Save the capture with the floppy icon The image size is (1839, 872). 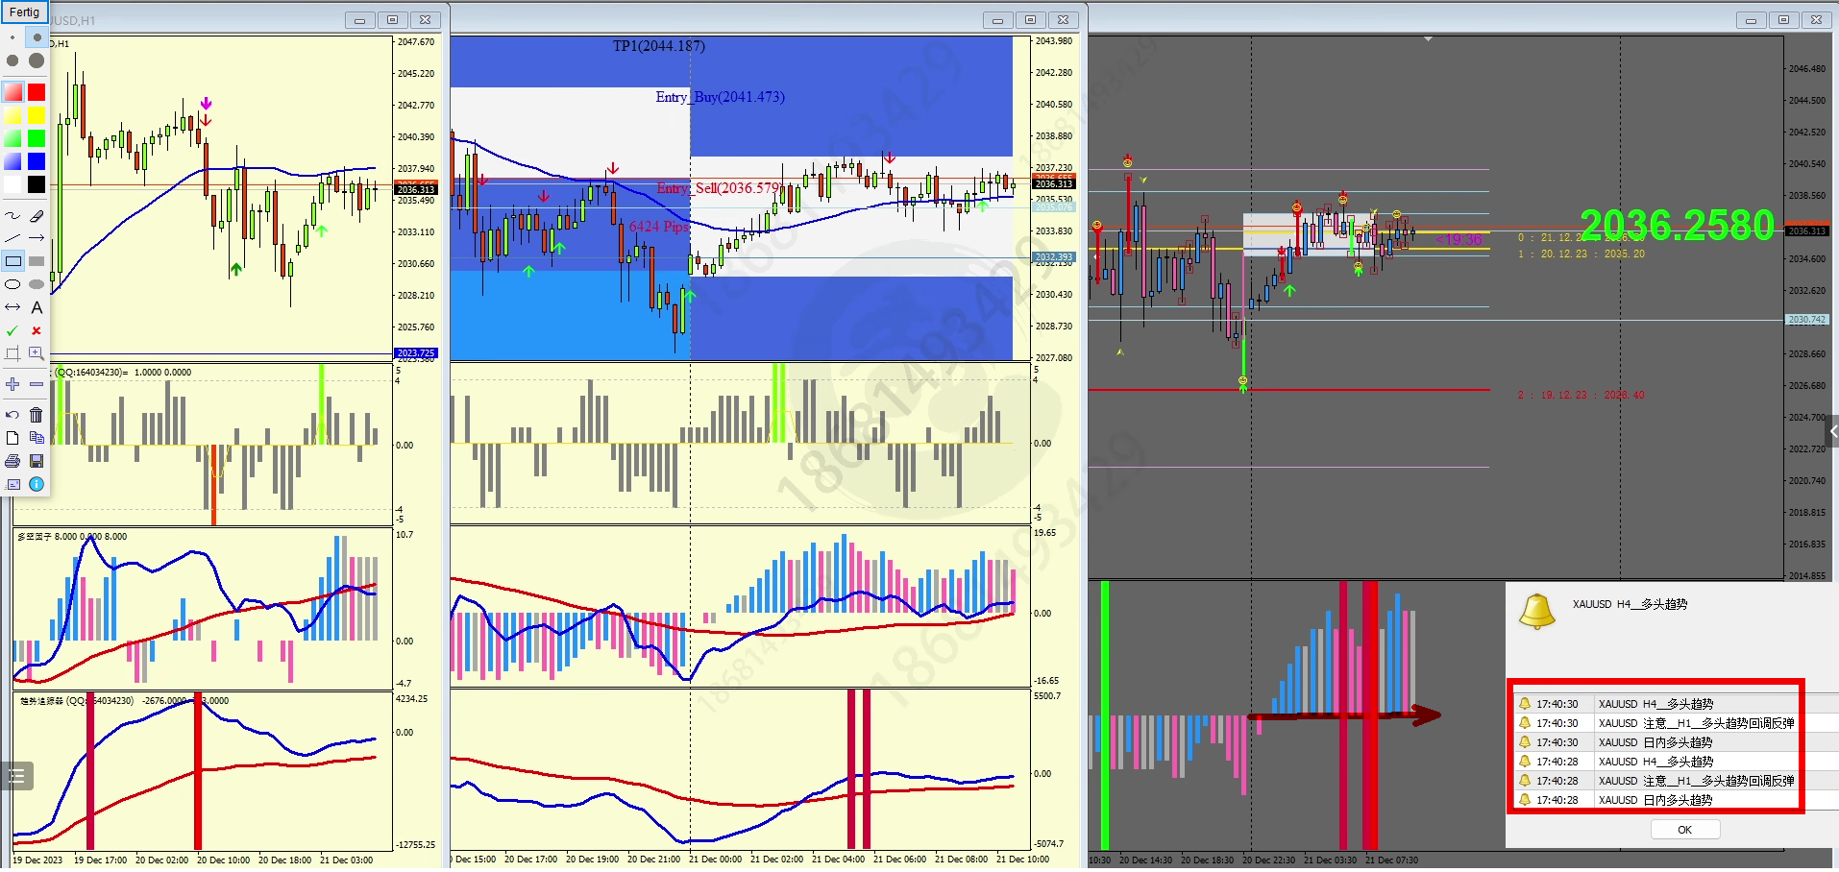37,461
